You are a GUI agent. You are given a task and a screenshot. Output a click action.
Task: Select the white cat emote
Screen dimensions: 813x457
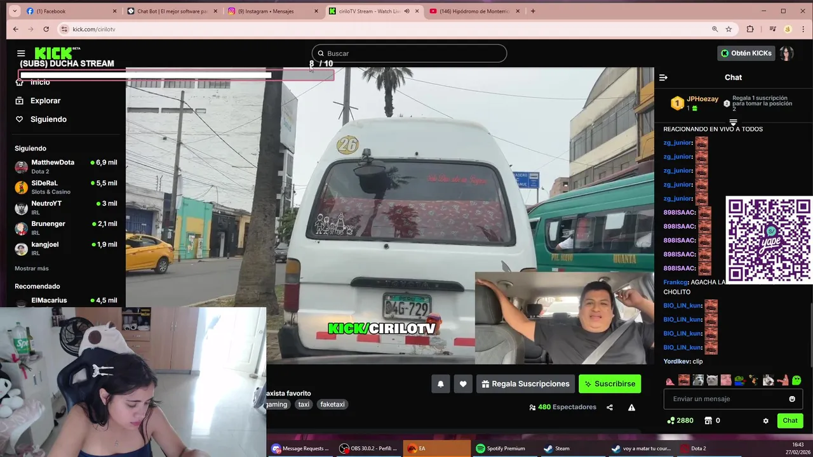[x=711, y=381]
